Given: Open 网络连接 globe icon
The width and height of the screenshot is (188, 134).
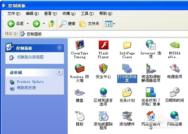Looking at the screenshot, I should pyautogui.click(x=175, y=116).
